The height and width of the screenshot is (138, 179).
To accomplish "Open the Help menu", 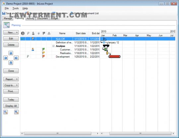I will click(x=25, y=8).
